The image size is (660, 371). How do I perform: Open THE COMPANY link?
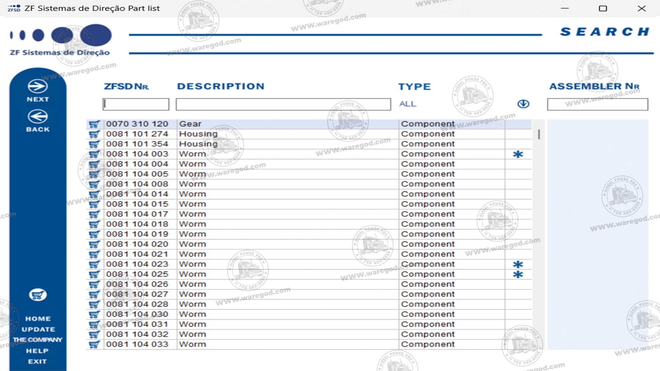pyautogui.click(x=38, y=340)
